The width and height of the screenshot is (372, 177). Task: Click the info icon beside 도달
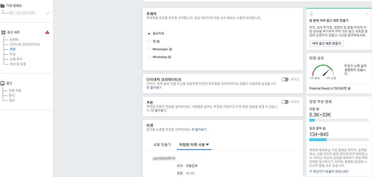[x=319, y=108]
